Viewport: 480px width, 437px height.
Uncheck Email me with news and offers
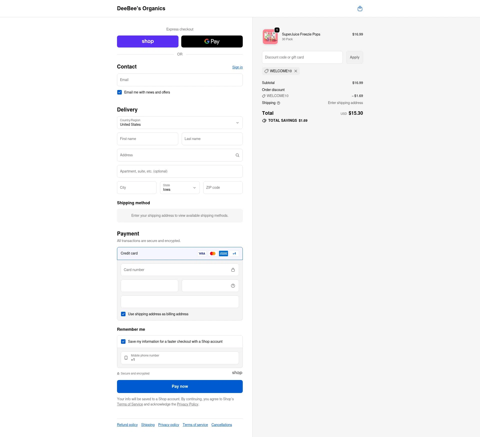click(x=119, y=92)
